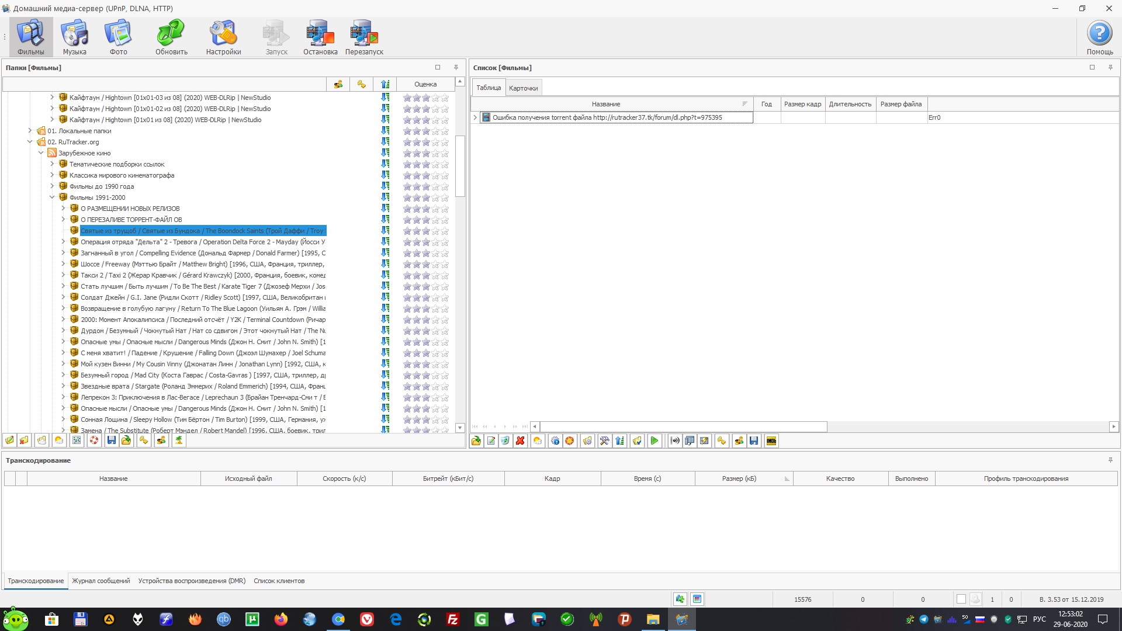The image size is (1122, 631).
Task: Click the Перезапуск server restart icon
Action: tap(363, 33)
